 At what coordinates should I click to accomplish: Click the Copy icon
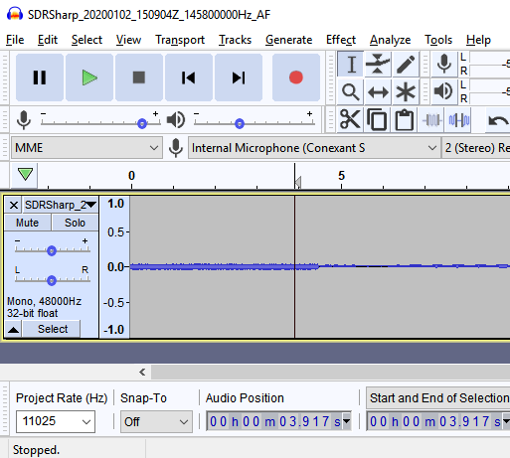click(377, 119)
